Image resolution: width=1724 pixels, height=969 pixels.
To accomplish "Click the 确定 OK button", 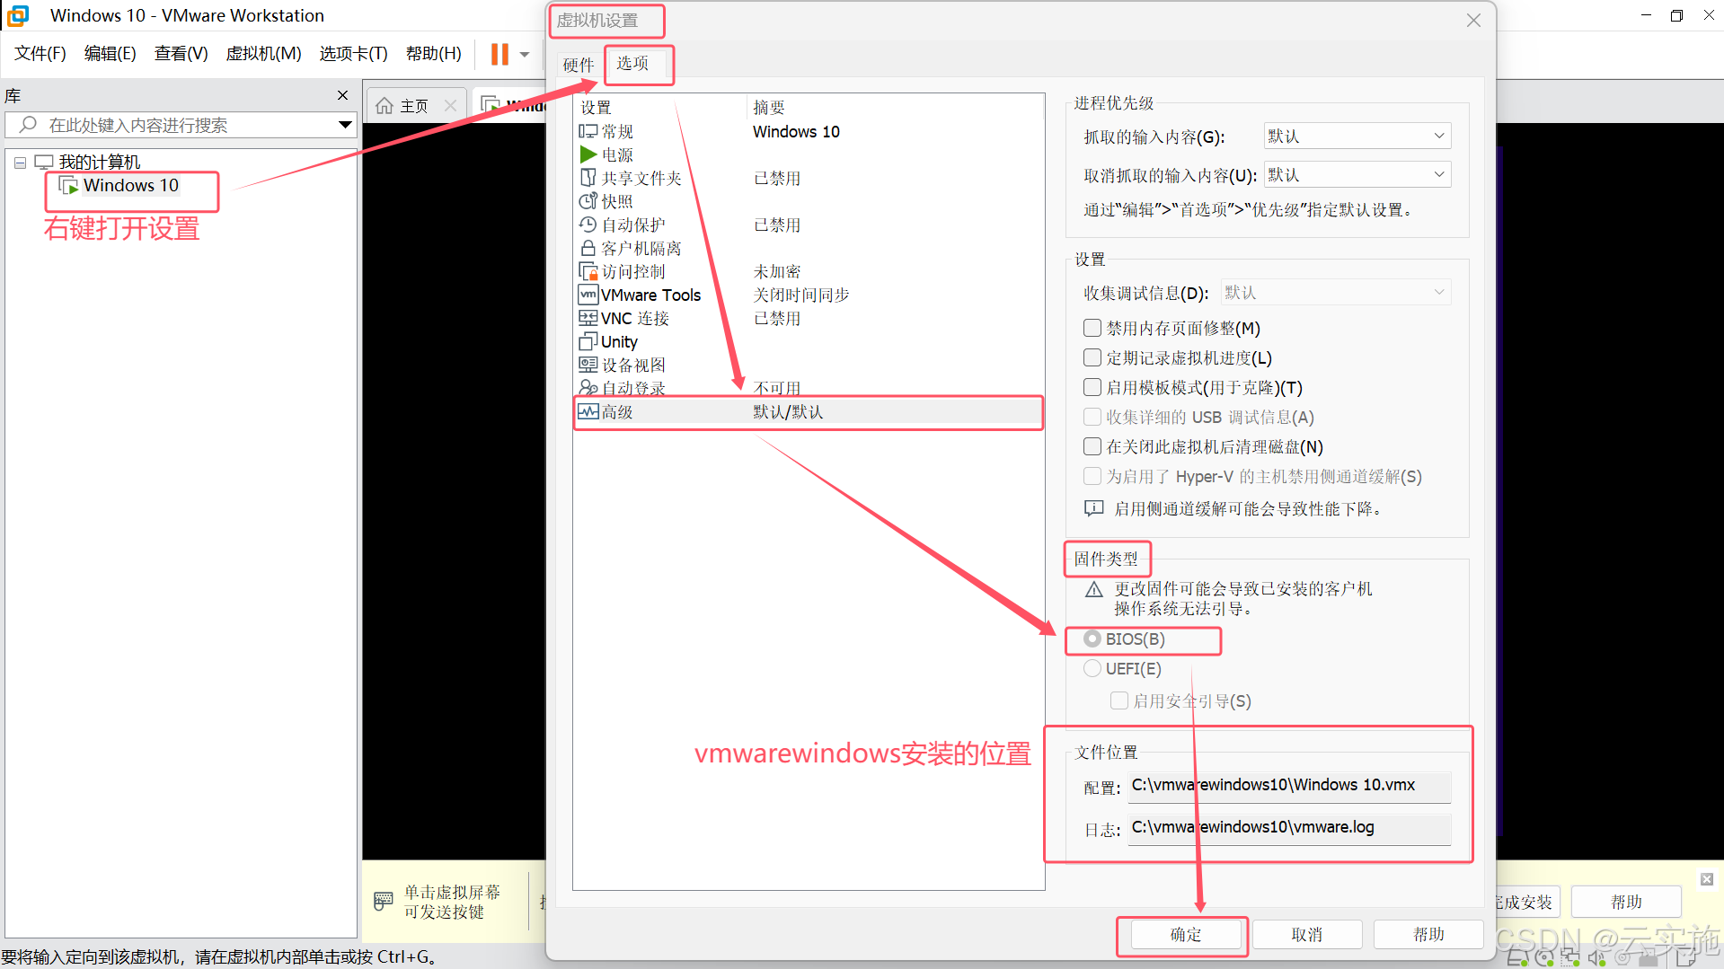I will click(x=1185, y=935).
